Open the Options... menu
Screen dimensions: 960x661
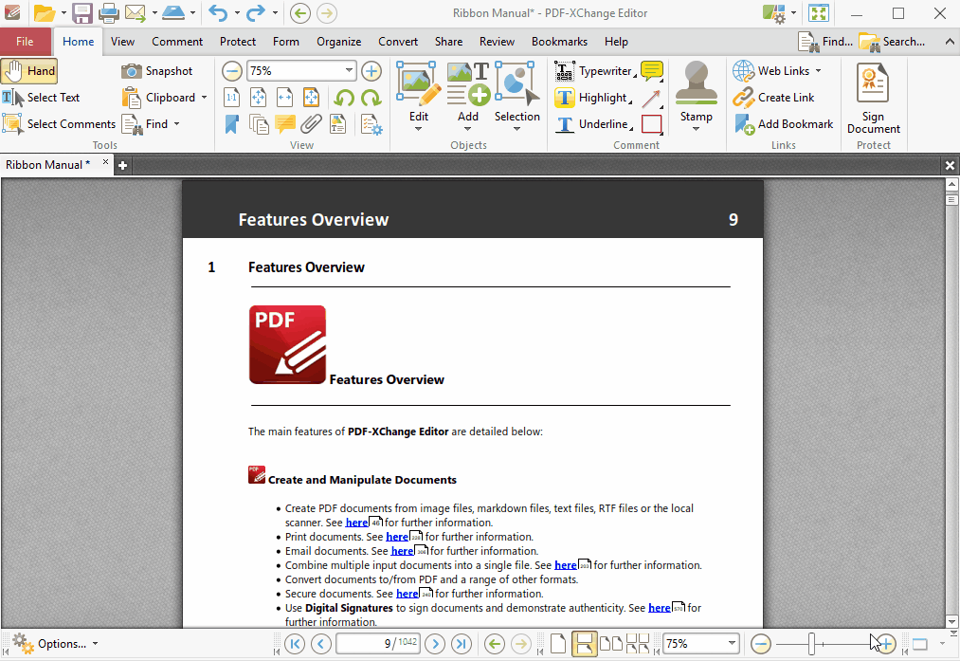pyautogui.click(x=56, y=644)
